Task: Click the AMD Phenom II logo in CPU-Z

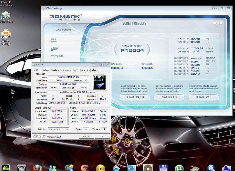Action: pos(99,82)
